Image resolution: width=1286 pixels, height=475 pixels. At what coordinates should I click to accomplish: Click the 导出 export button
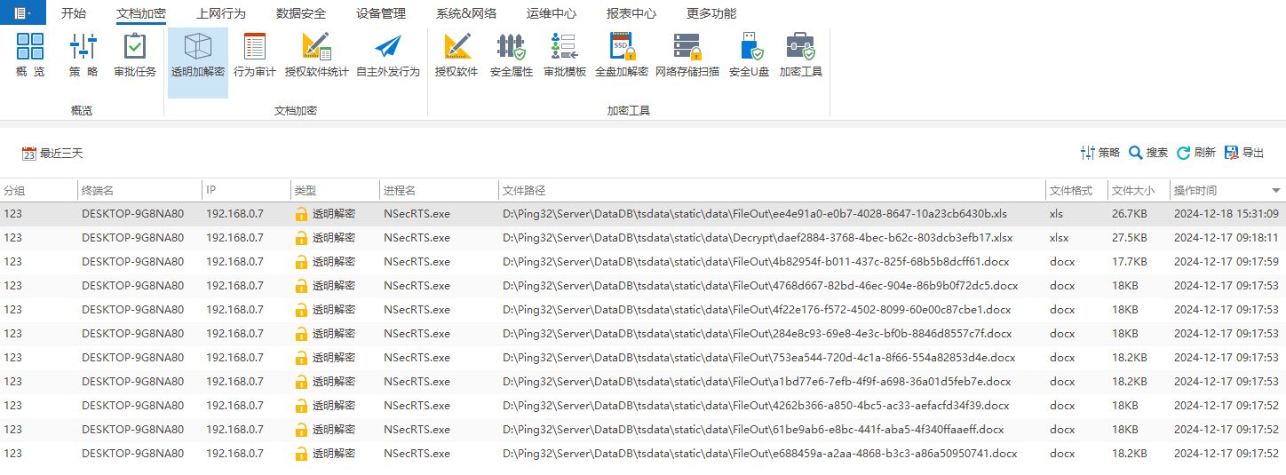click(1244, 153)
